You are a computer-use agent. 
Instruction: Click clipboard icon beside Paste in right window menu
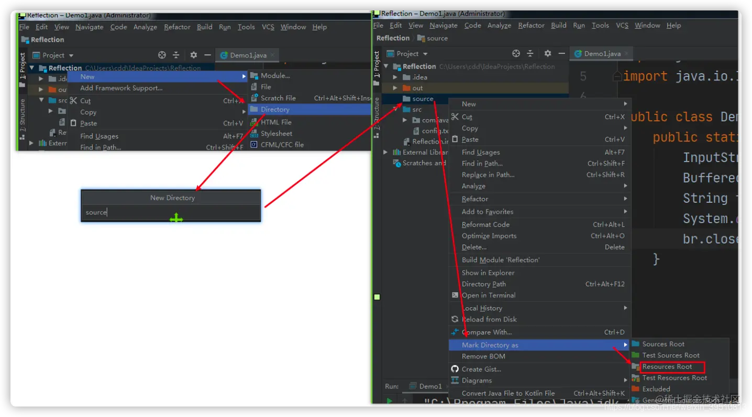[455, 140]
